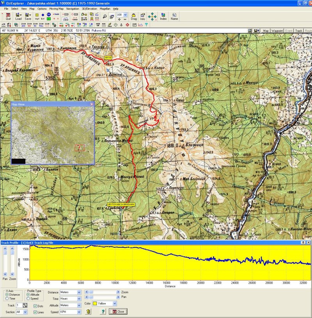The image size is (312, 318).
Task: Open the Distance units dropdown
Action: click(79, 292)
